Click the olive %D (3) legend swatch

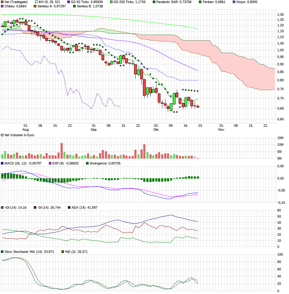63,252
